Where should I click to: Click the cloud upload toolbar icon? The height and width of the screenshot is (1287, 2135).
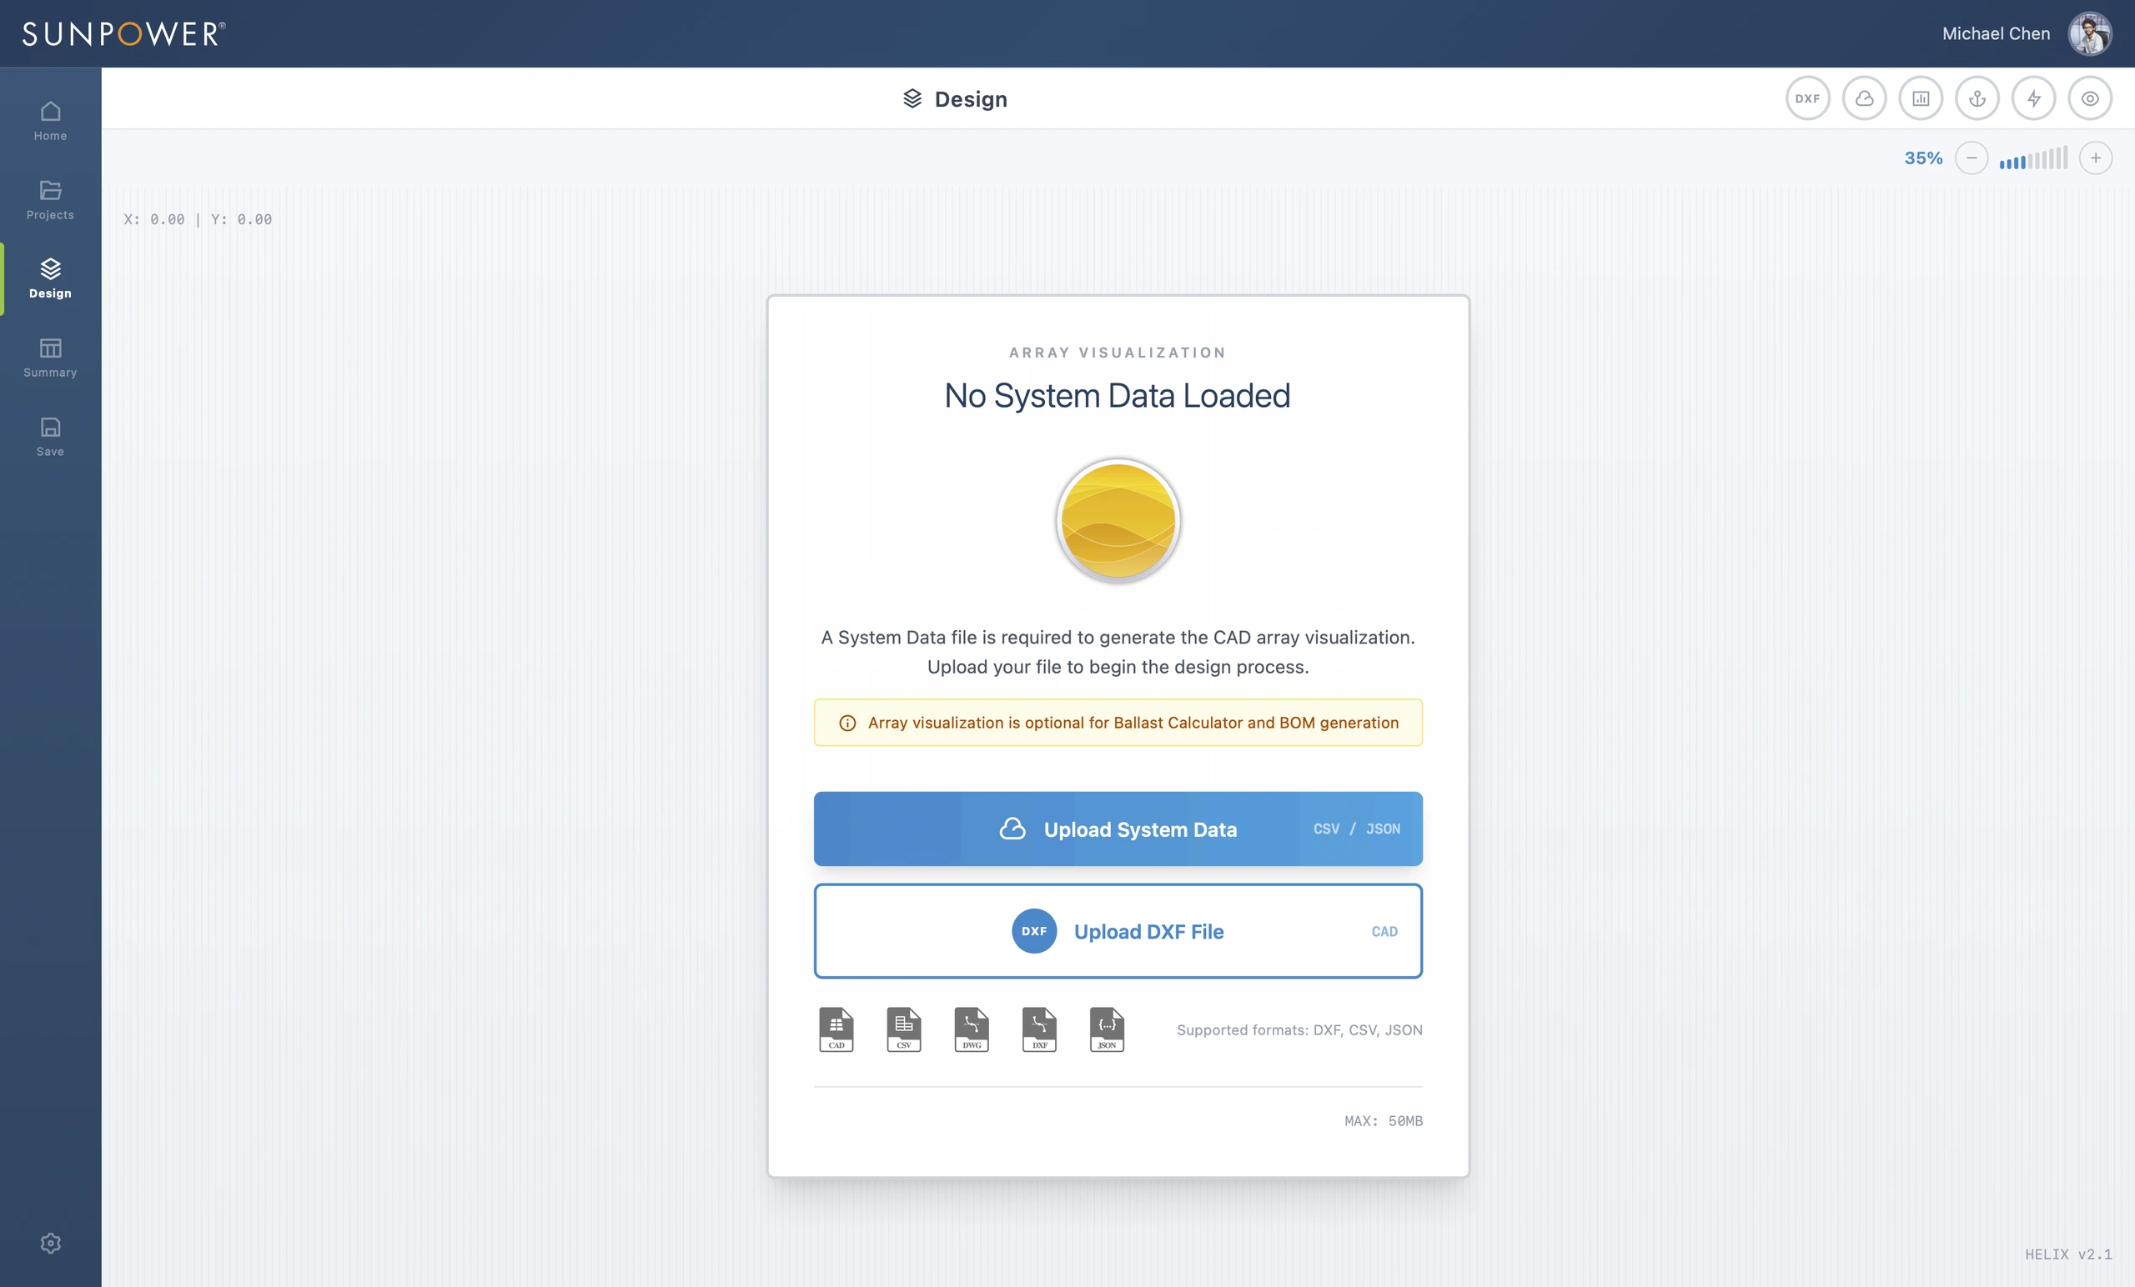[x=1864, y=98]
